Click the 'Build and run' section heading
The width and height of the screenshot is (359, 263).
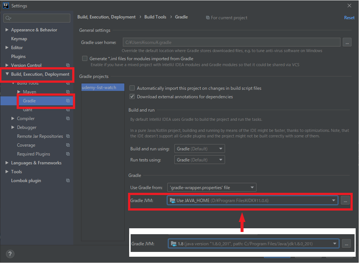pyautogui.click(x=141, y=110)
